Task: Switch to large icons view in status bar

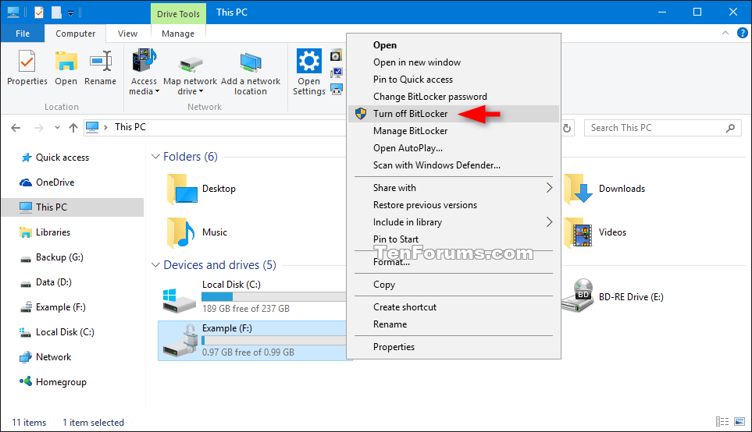Action: [x=739, y=421]
